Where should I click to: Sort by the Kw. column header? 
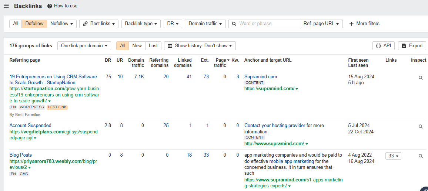(x=235, y=60)
